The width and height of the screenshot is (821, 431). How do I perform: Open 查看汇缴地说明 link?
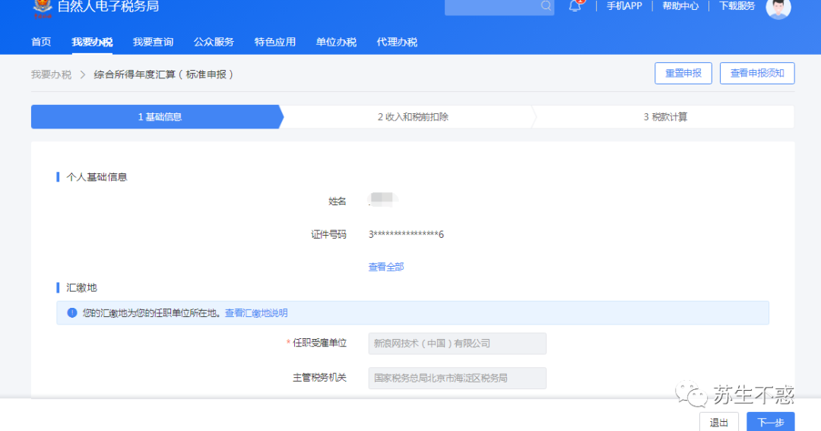[x=256, y=312]
